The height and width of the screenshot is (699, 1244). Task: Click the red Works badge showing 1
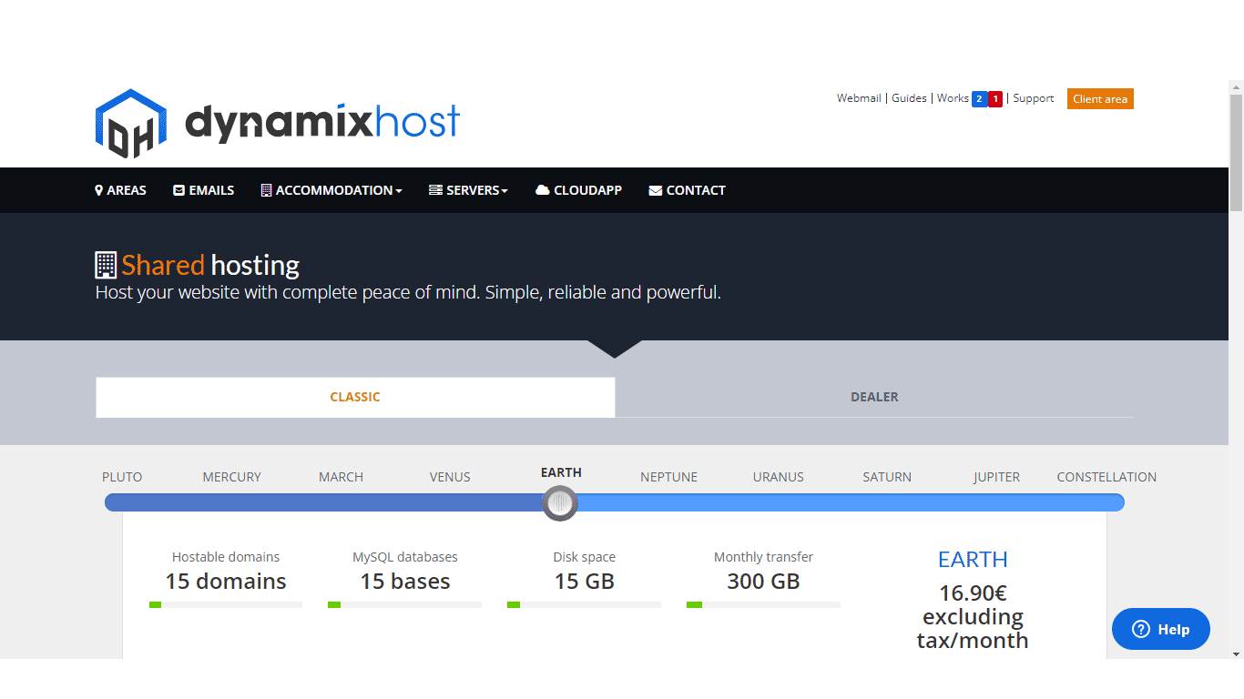[x=995, y=99]
